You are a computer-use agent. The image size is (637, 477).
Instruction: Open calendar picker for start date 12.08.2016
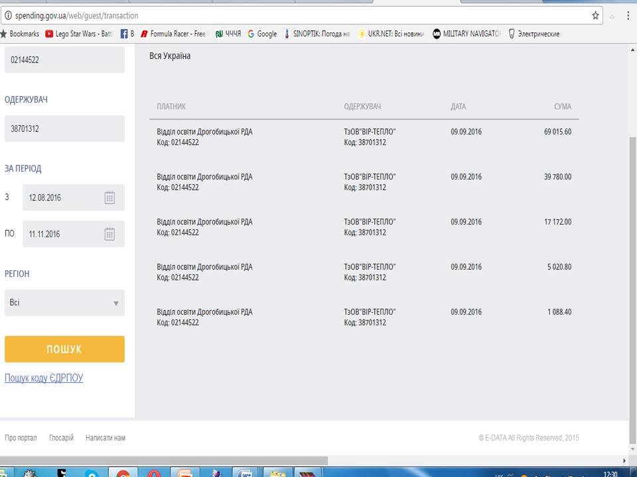(x=109, y=197)
